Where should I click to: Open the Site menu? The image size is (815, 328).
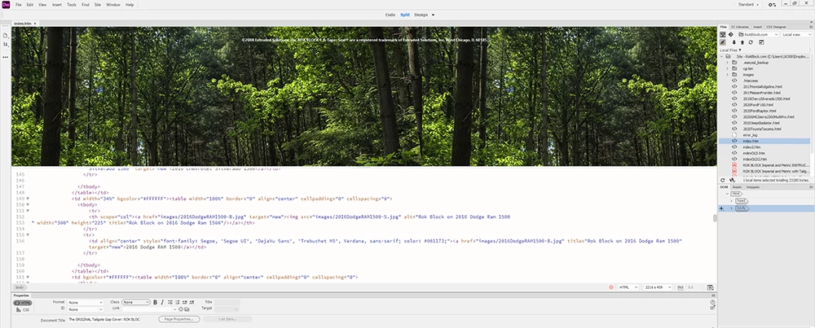coord(98,5)
